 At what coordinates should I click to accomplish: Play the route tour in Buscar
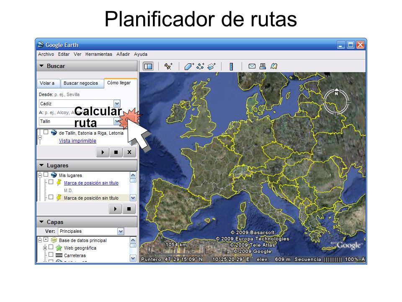(x=103, y=152)
